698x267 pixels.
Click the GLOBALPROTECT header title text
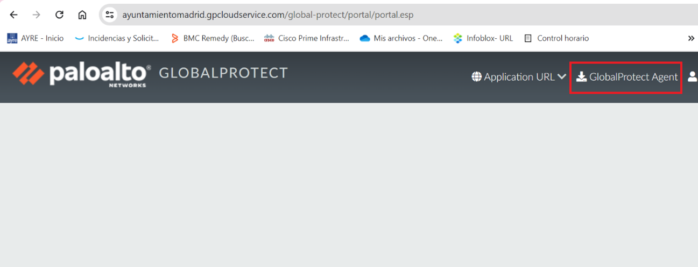pyautogui.click(x=223, y=73)
